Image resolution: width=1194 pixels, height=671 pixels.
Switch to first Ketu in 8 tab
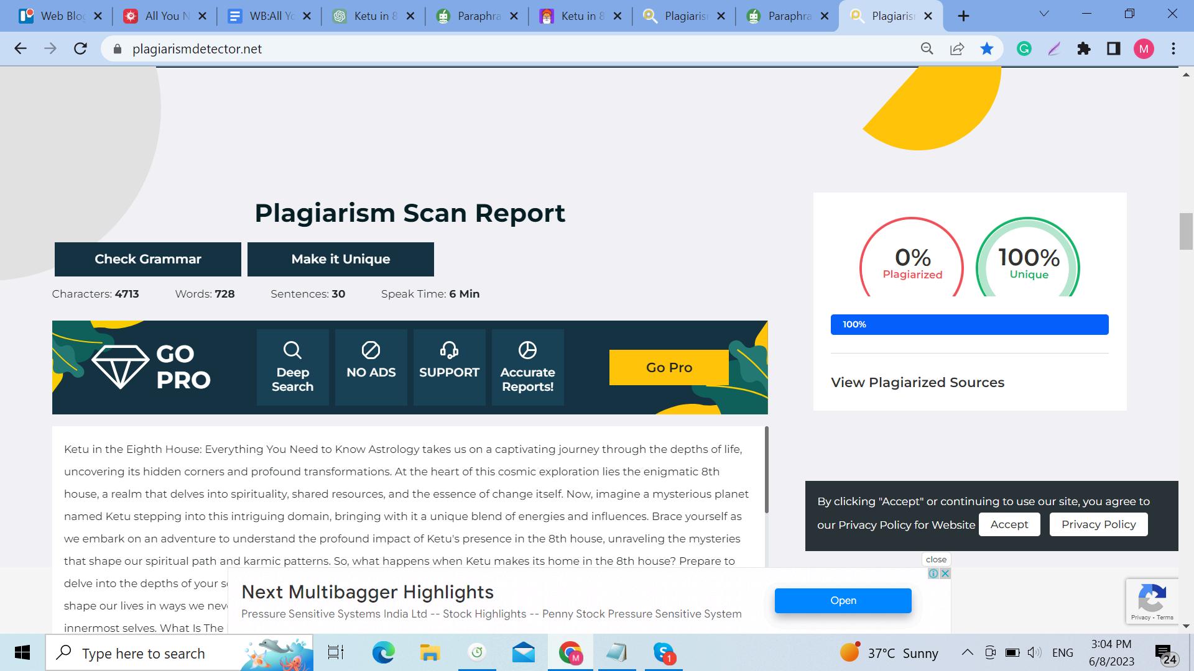373,16
